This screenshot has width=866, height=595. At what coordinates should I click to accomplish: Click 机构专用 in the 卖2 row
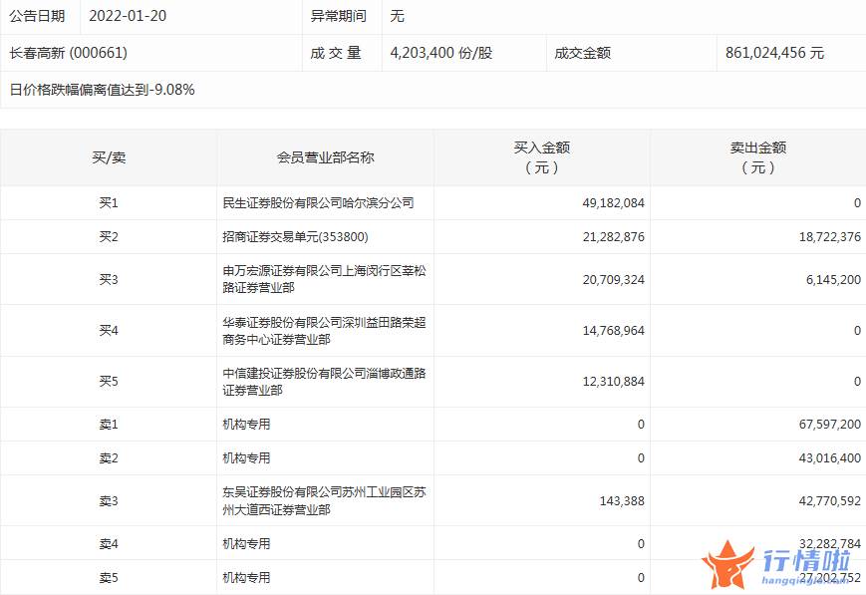(246, 458)
